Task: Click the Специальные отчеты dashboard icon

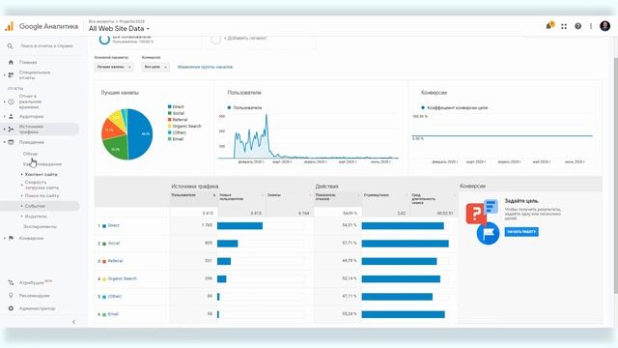Action: [11, 75]
